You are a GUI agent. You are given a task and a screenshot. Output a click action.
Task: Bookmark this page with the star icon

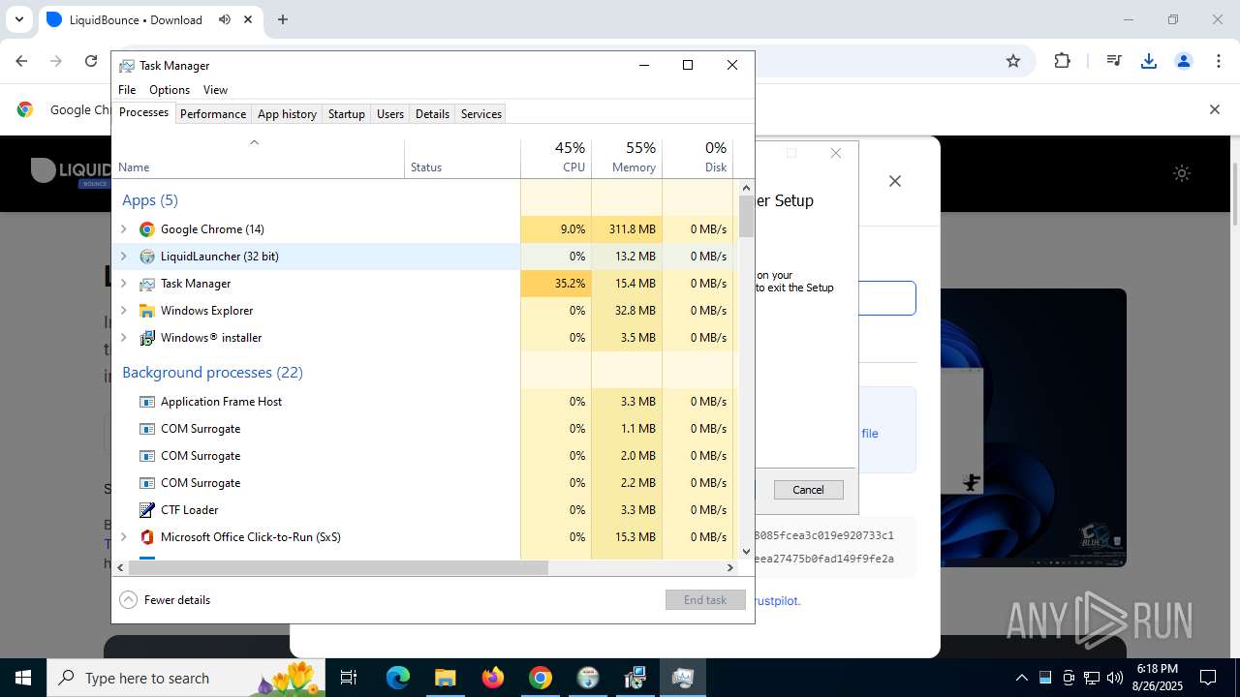tap(1013, 61)
